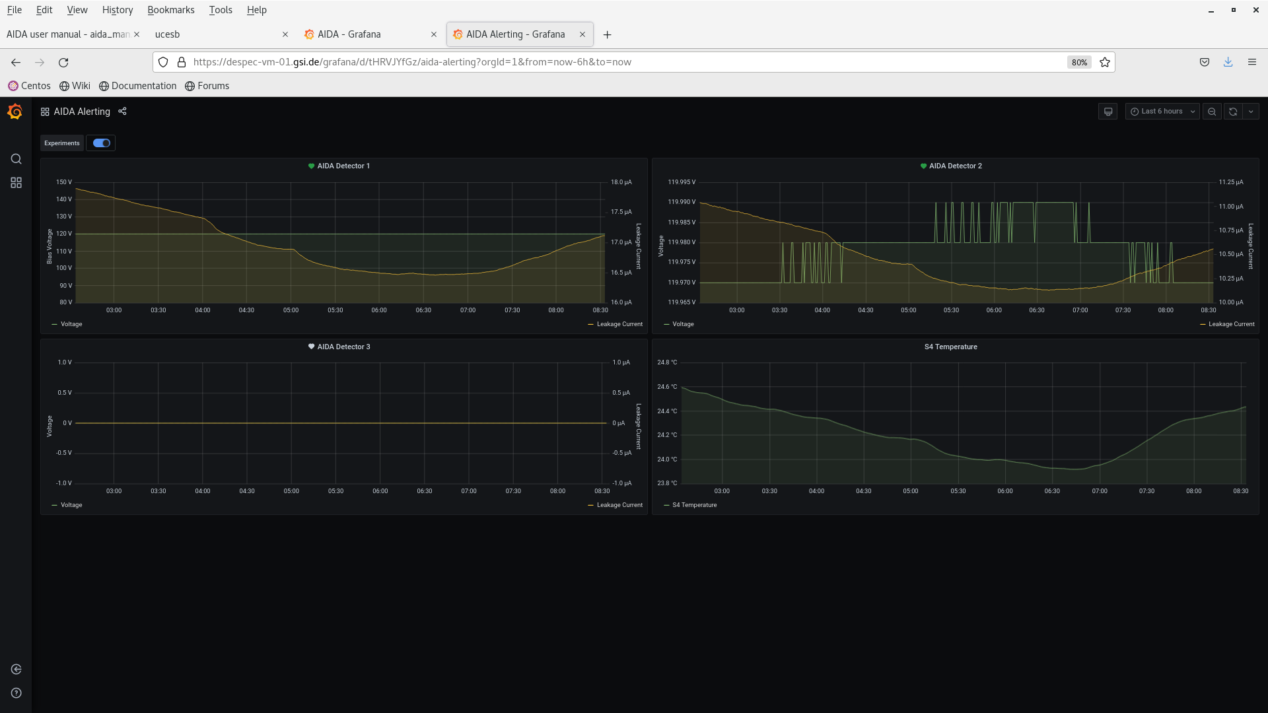Cycle the TV view mode icon
This screenshot has width=1268, height=713.
tap(1108, 112)
